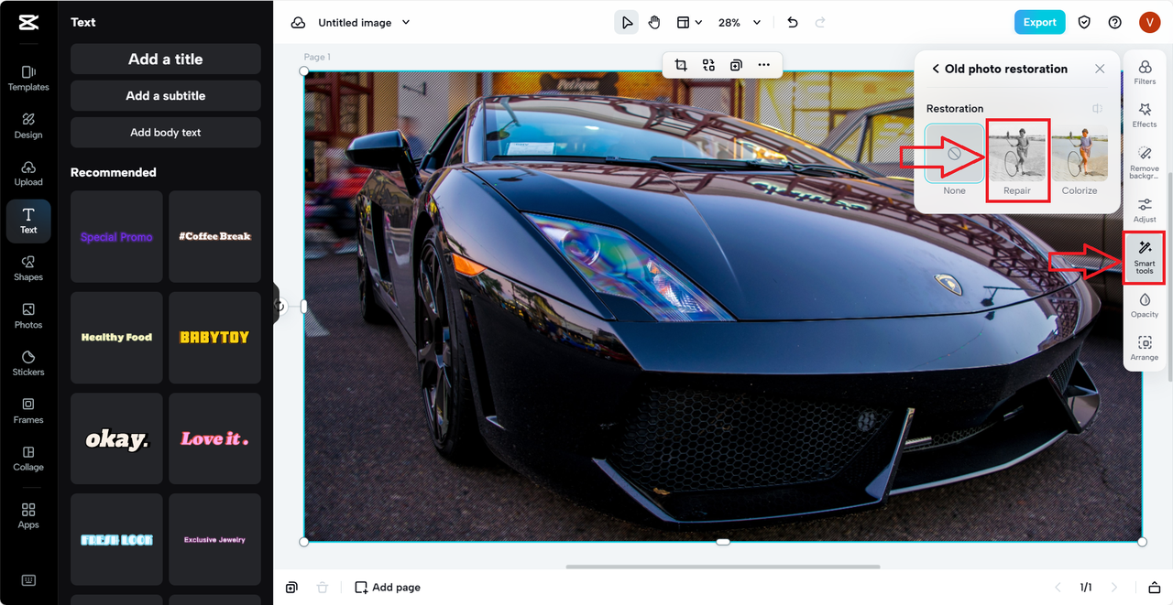Go back from Old photo restoration panel

(x=936, y=69)
